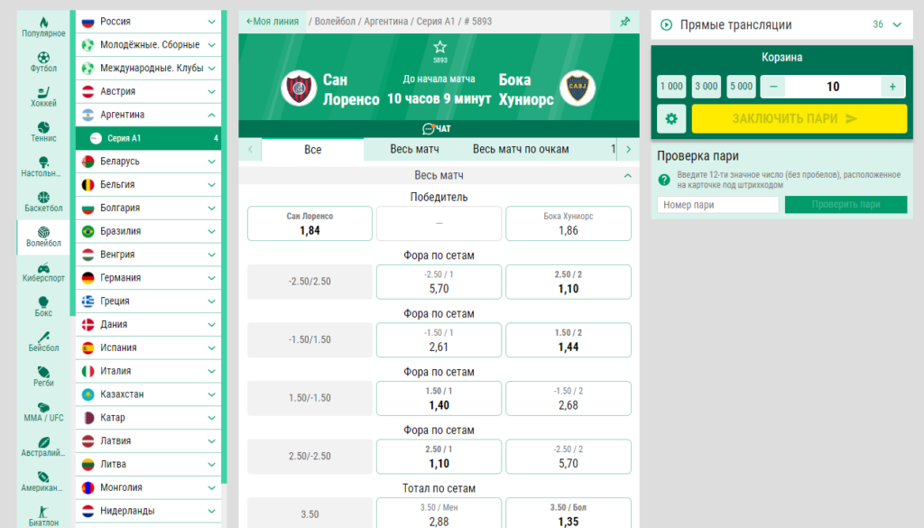
Task: Expand the Австрия leagues
Action: 149,91
